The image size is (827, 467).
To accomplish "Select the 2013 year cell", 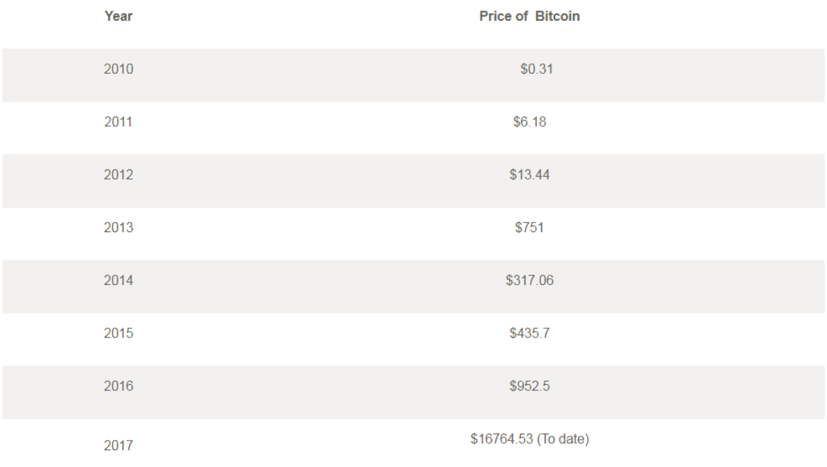I will (x=118, y=229).
